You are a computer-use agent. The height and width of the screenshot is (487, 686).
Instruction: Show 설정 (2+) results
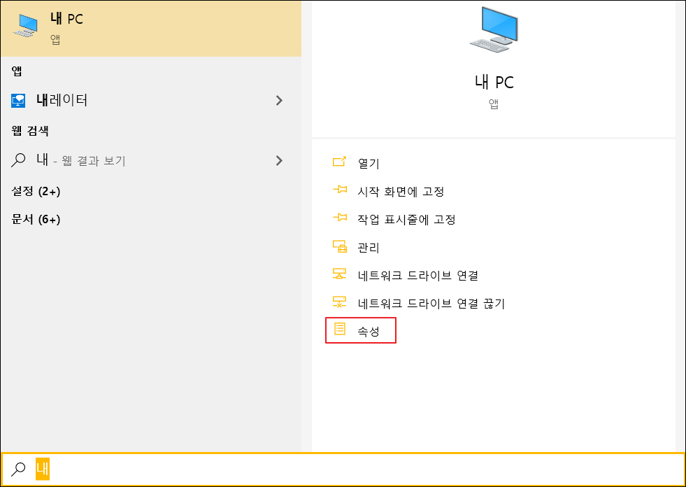click(x=36, y=192)
